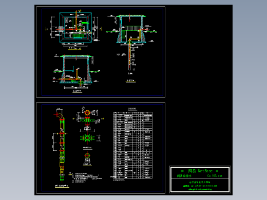Click the "网易 NetEase" title block heading

click(200, 171)
